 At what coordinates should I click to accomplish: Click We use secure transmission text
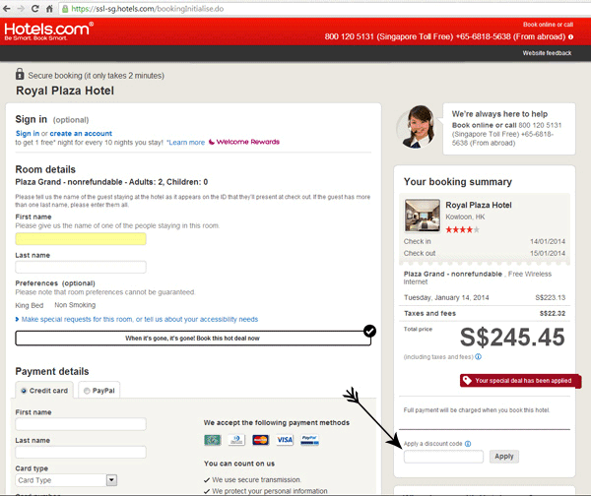coord(256,480)
